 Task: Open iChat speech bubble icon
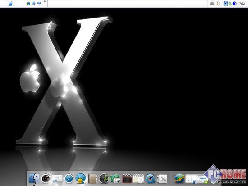81,179
